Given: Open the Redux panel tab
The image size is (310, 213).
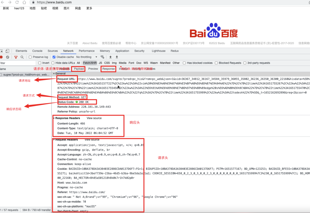Looking at the screenshot, I should click(175, 51).
